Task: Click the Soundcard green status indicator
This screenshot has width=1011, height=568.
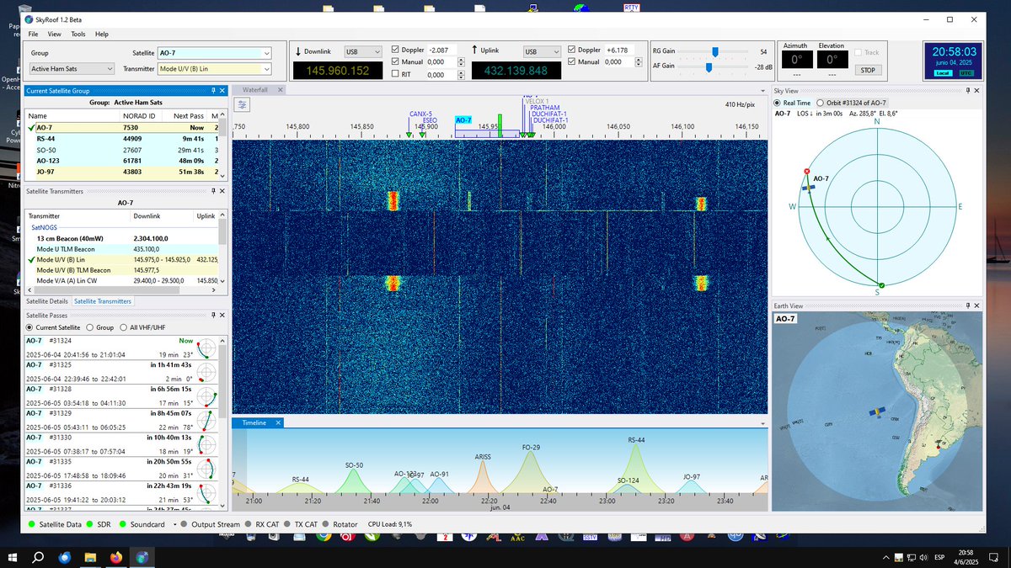Action: (x=124, y=524)
